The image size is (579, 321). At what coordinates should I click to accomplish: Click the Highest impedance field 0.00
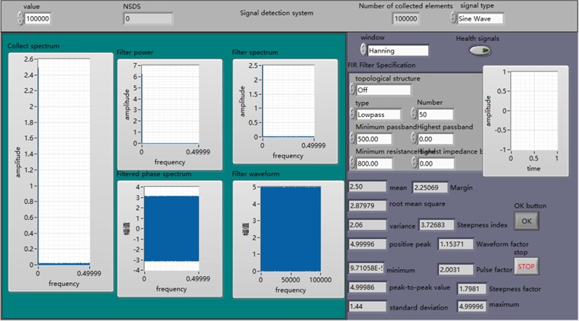coord(436,164)
